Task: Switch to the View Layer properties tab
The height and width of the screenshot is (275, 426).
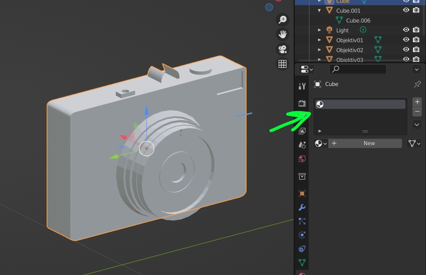Action: (302, 131)
